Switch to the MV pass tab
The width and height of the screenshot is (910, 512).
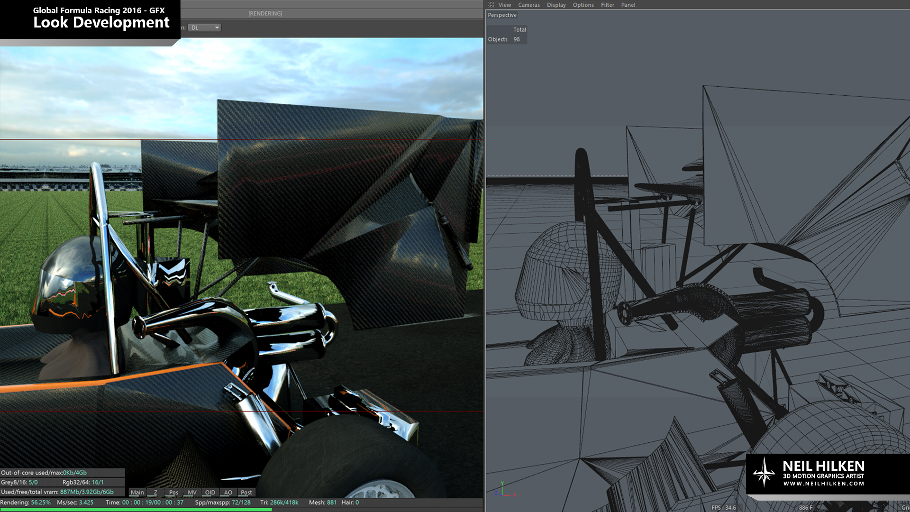(x=192, y=493)
